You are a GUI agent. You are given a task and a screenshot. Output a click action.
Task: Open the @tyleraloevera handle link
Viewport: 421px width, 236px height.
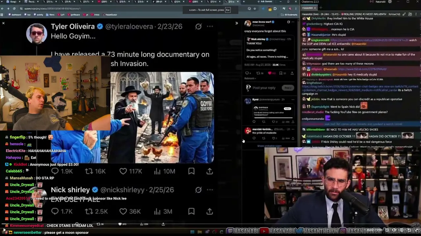[x=129, y=27]
